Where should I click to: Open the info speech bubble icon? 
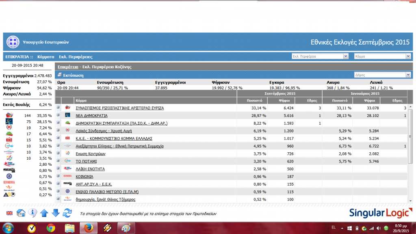point(33,213)
